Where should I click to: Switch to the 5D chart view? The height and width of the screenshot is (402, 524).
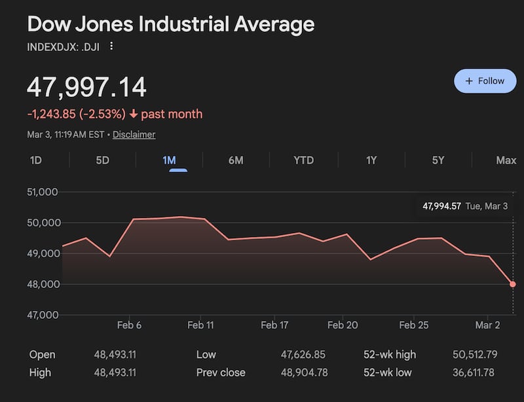102,160
